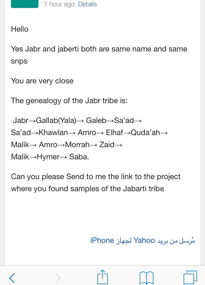Tap the line starting 'Sa'ad→Khawlan'
The width and height of the screenshot is (205, 285).
click(x=89, y=133)
